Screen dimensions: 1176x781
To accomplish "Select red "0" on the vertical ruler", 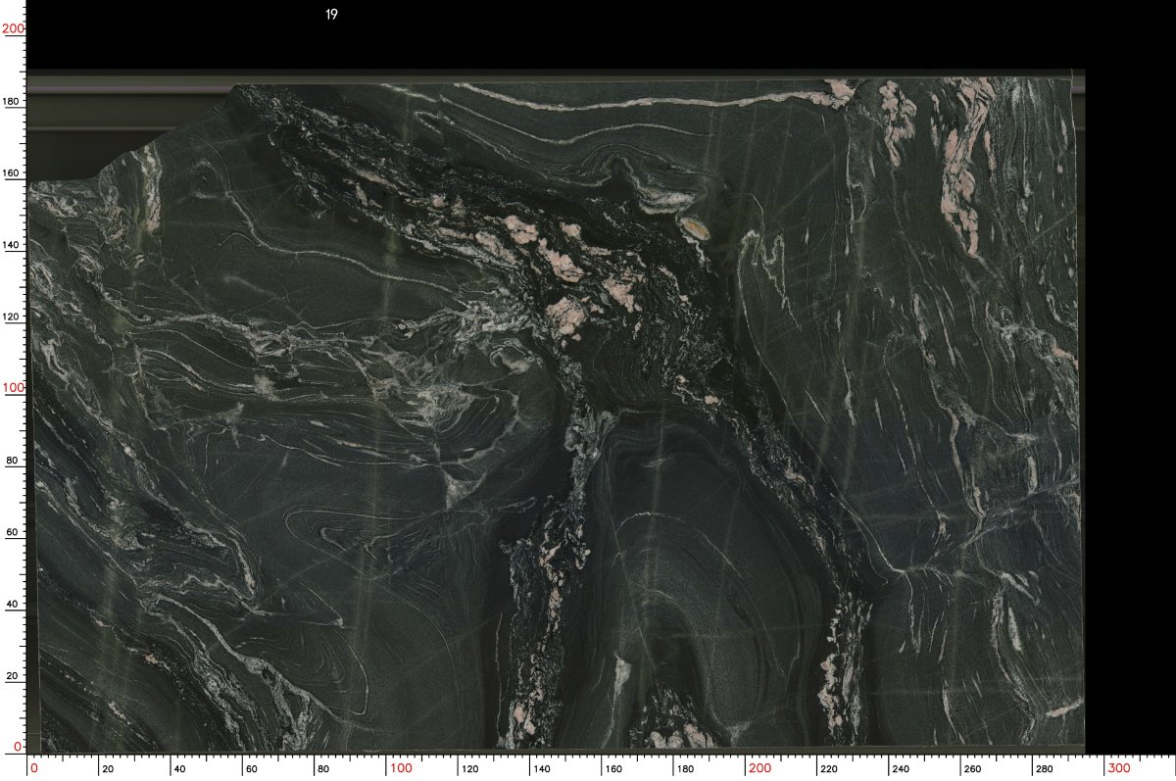I will 18,747.
